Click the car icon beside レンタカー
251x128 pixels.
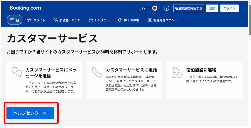(91, 20)
